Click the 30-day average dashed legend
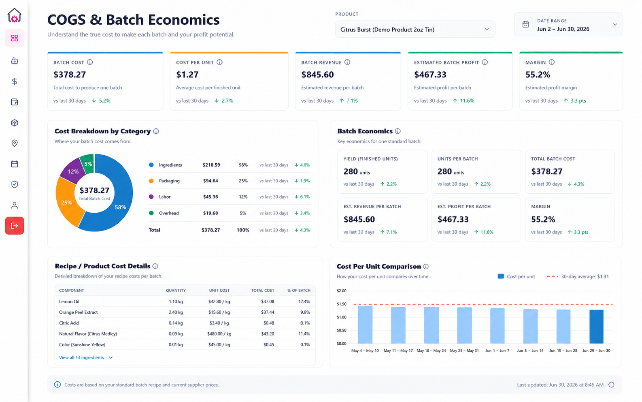 (578, 276)
